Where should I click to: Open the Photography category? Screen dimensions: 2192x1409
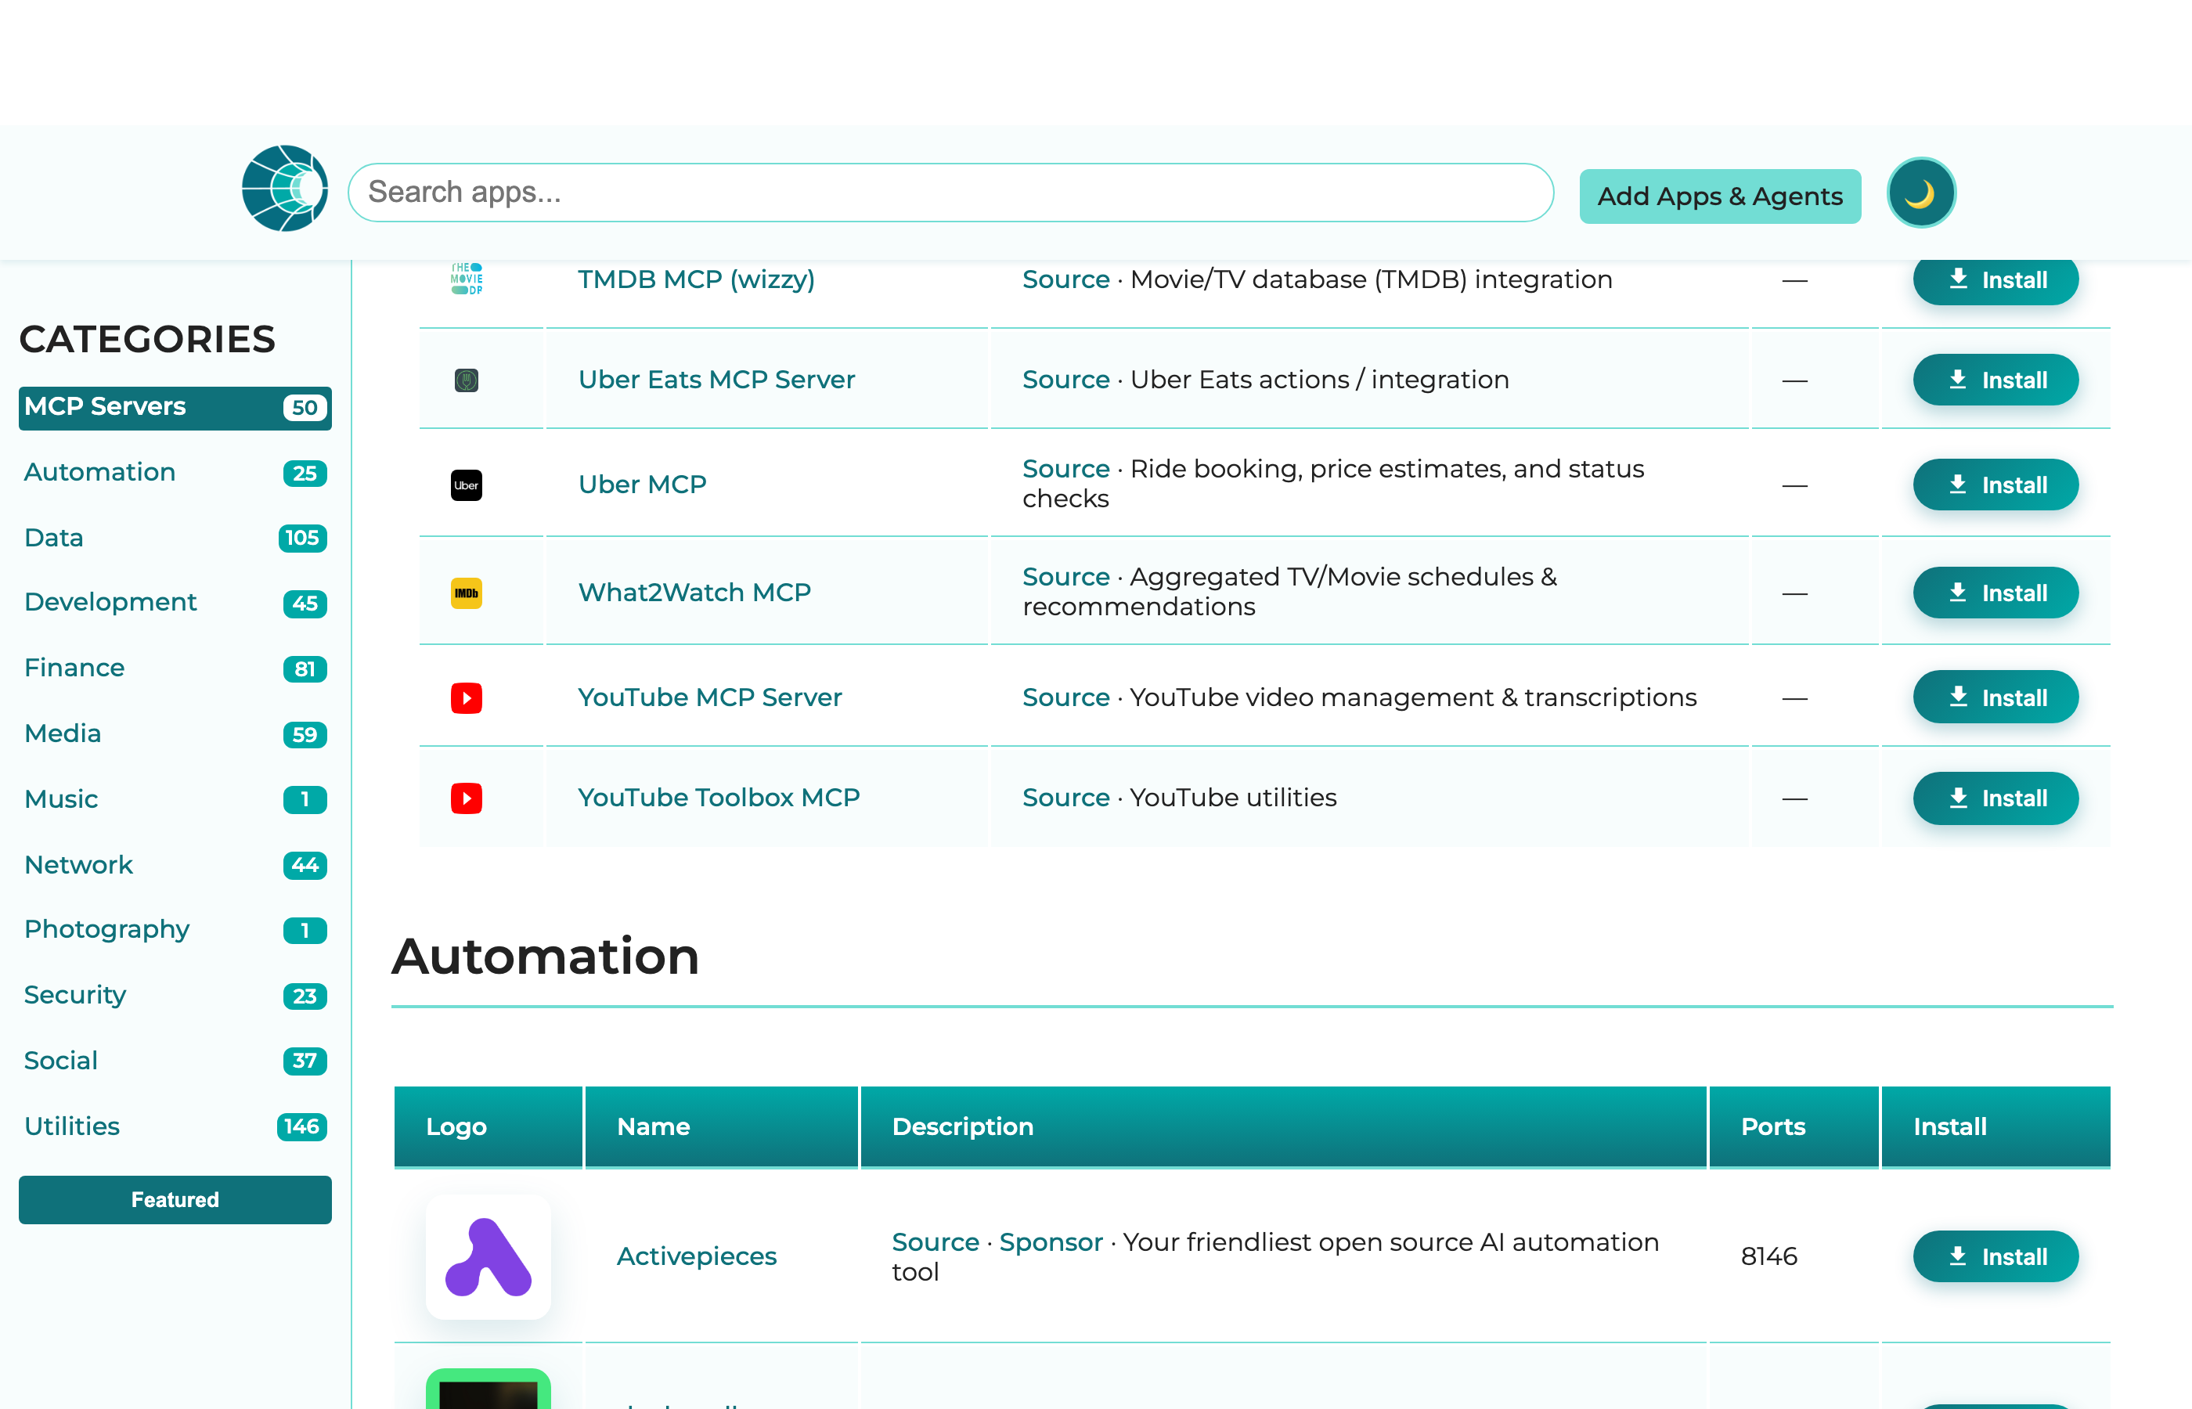pos(175,930)
